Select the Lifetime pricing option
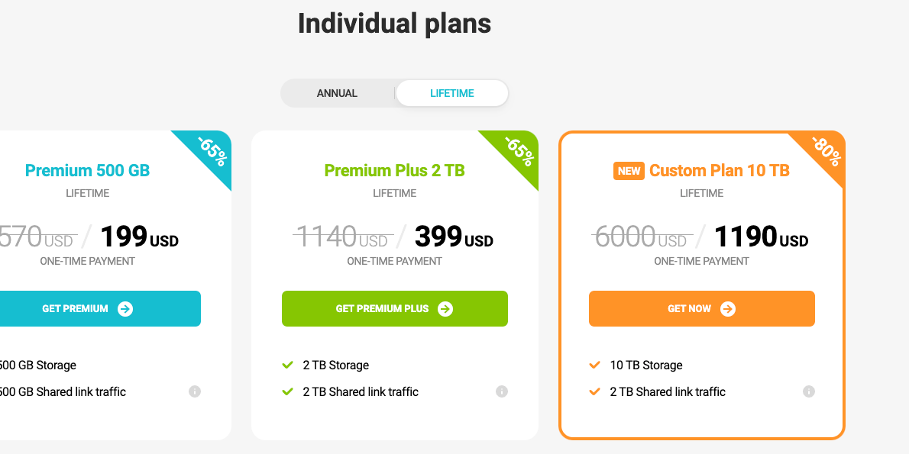Image resolution: width=909 pixels, height=454 pixels. (452, 93)
